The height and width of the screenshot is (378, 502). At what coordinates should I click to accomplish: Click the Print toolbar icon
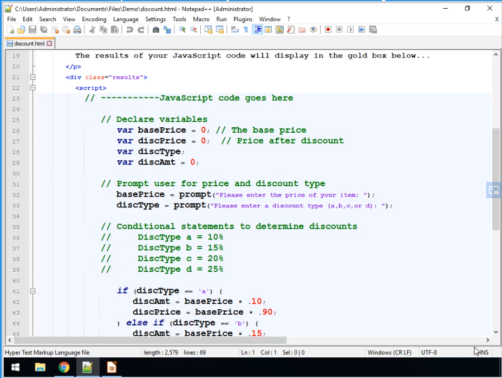(77, 30)
